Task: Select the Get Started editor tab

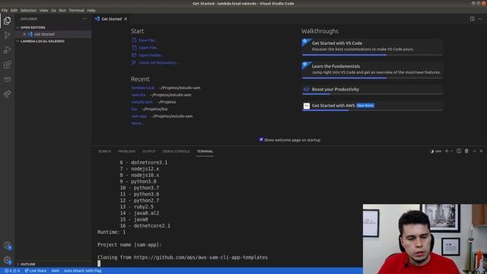Action: pos(111,19)
